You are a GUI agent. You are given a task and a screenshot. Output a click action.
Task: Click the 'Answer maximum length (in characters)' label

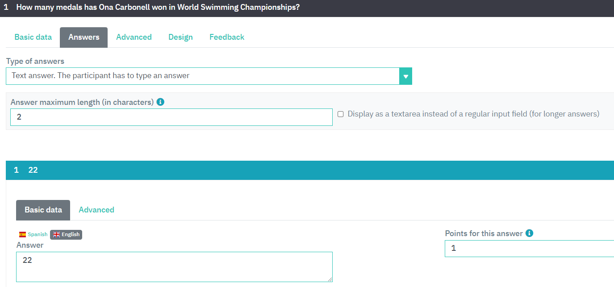click(x=82, y=102)
